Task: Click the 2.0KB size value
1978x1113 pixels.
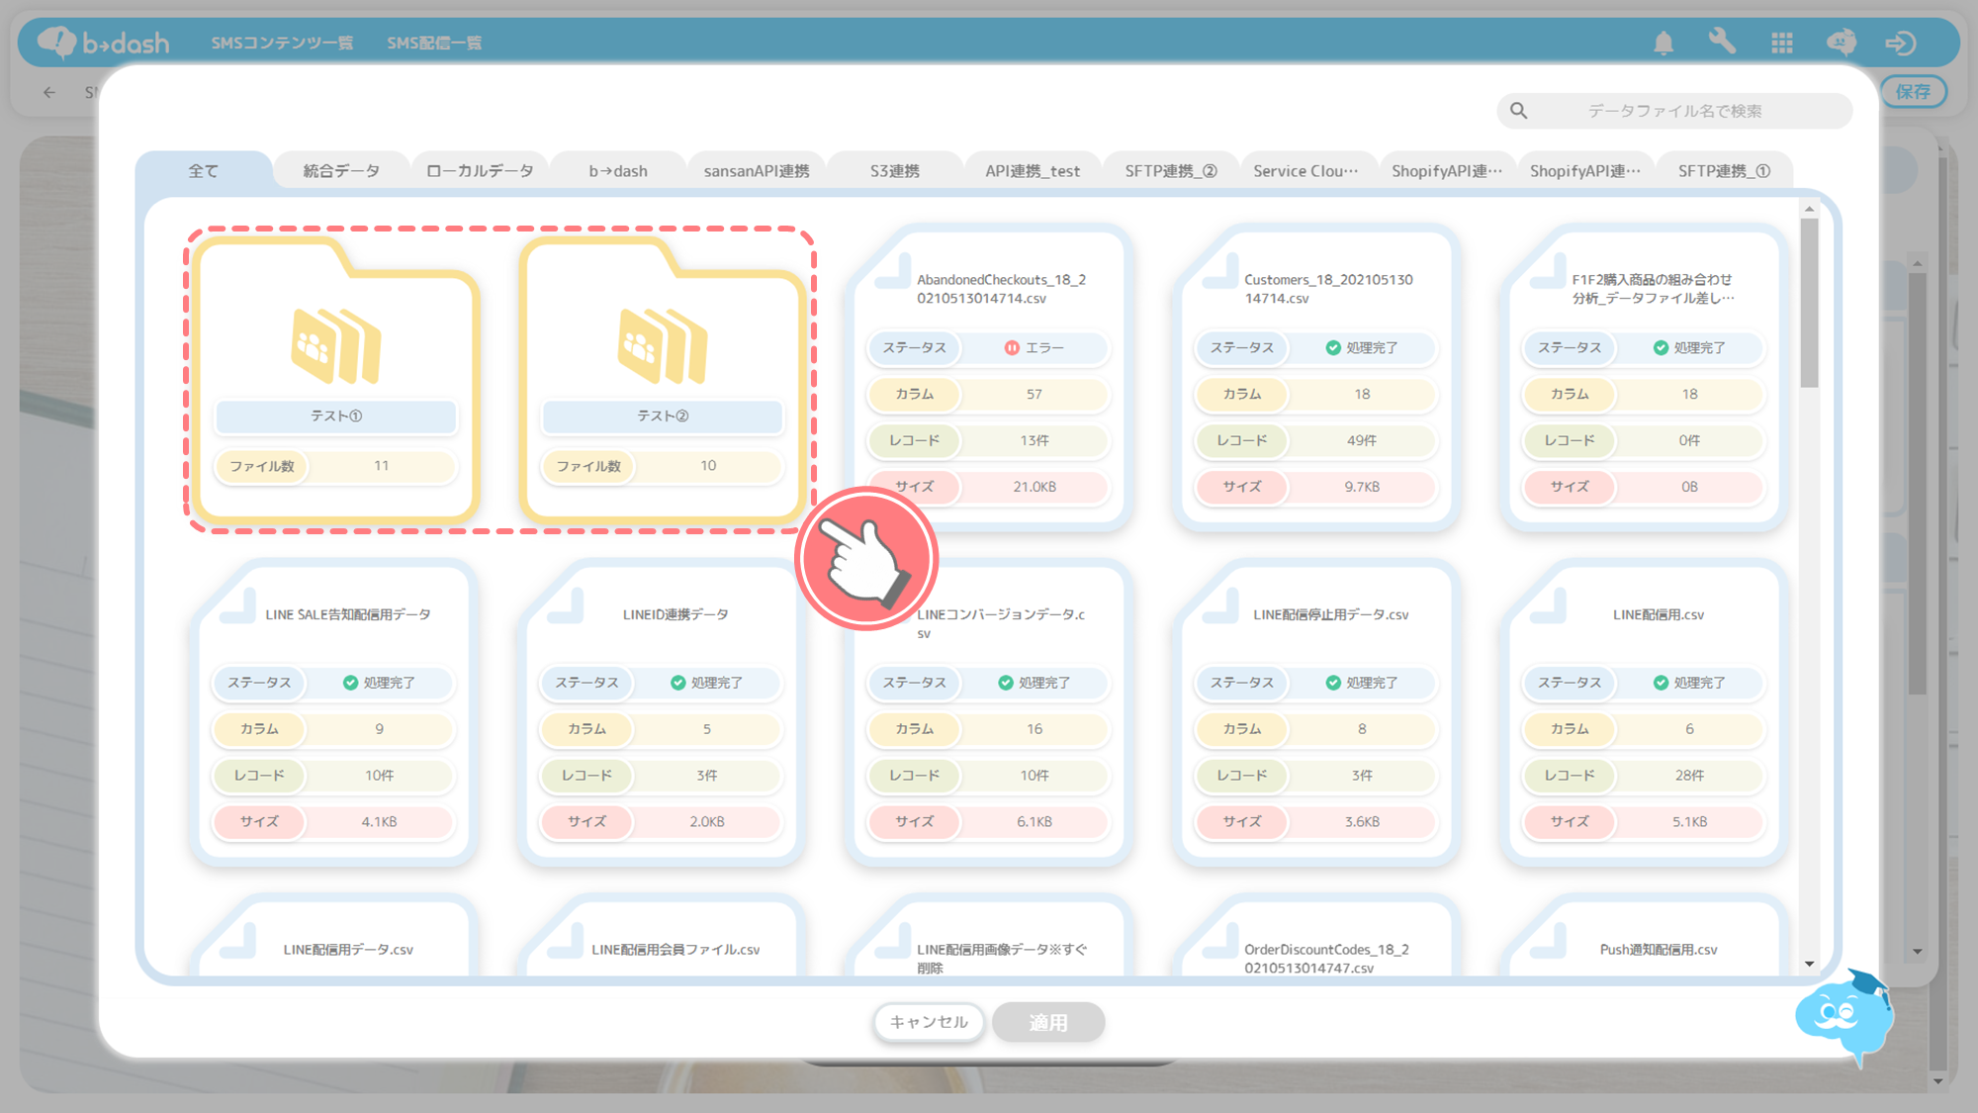Action: point(707,822)
